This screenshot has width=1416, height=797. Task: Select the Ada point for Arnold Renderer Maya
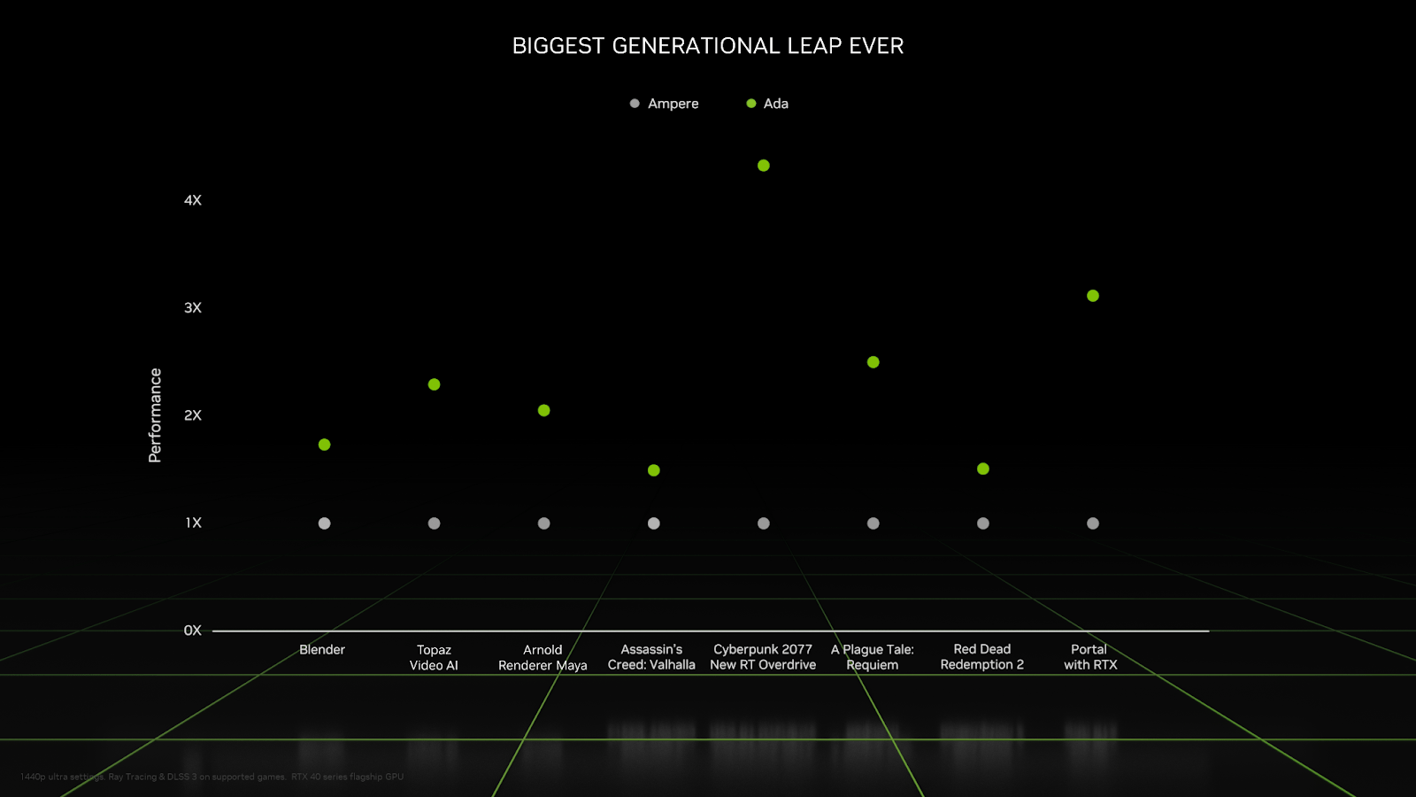[544, 411]
